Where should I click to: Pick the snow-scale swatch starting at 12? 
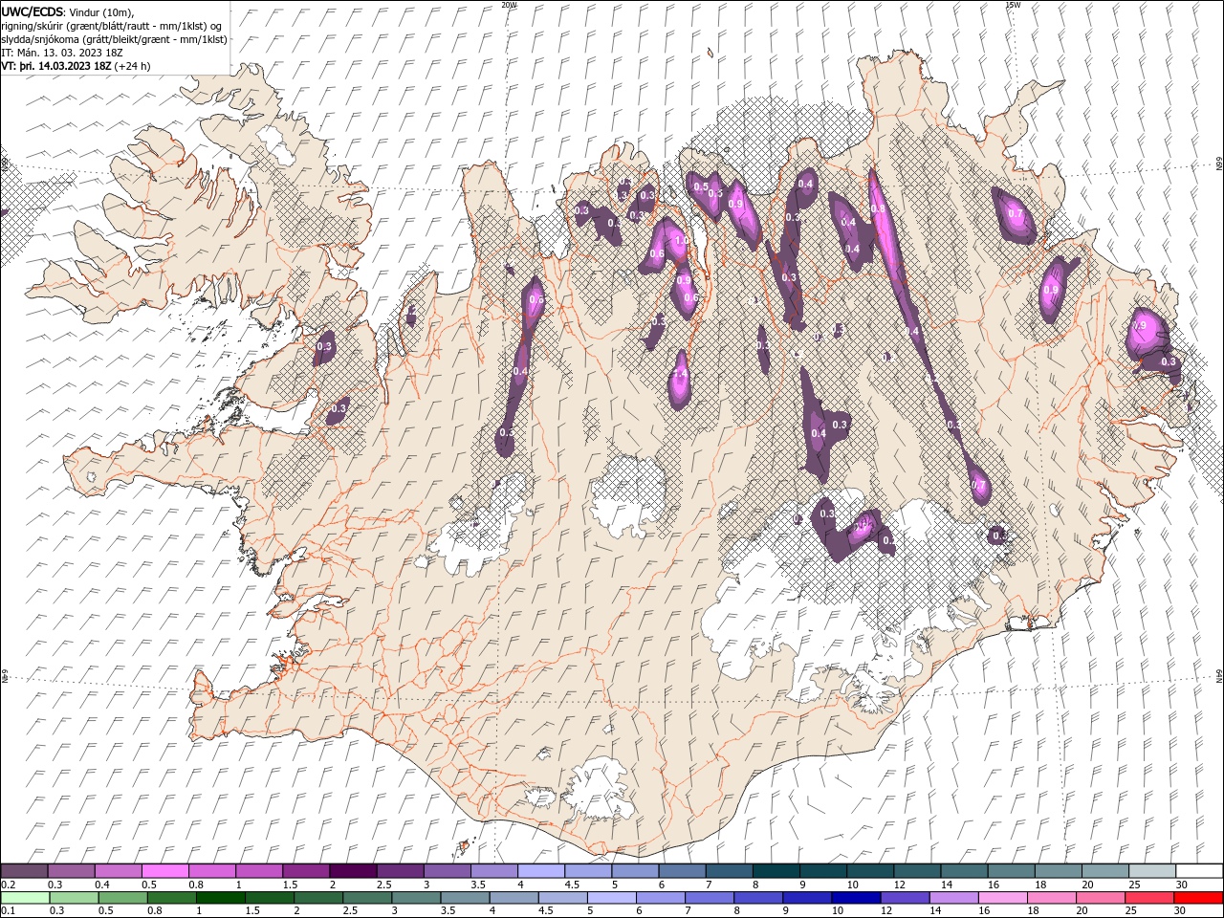(x=916, y=871)
